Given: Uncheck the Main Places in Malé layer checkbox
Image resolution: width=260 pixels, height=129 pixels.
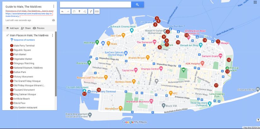Looking at the screenshot, I should [x=8, y=35].
